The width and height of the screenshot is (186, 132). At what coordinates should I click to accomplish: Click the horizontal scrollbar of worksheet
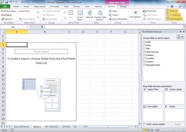[x=108, y=127]
